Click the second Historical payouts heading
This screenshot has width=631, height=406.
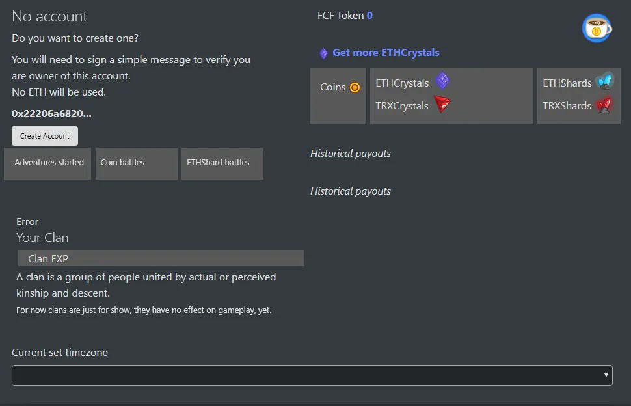(350, 191)
